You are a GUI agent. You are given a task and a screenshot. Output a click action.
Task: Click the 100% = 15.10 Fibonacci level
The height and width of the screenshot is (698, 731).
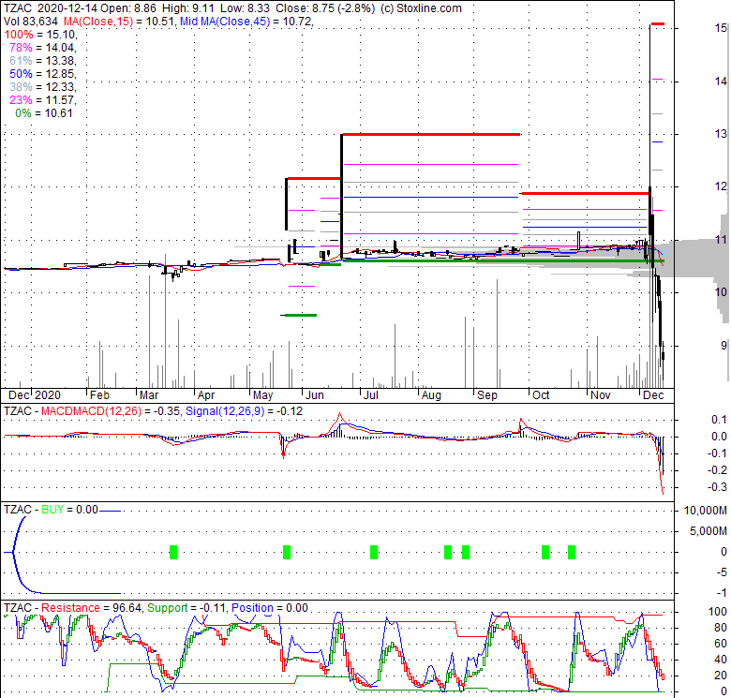40,35
